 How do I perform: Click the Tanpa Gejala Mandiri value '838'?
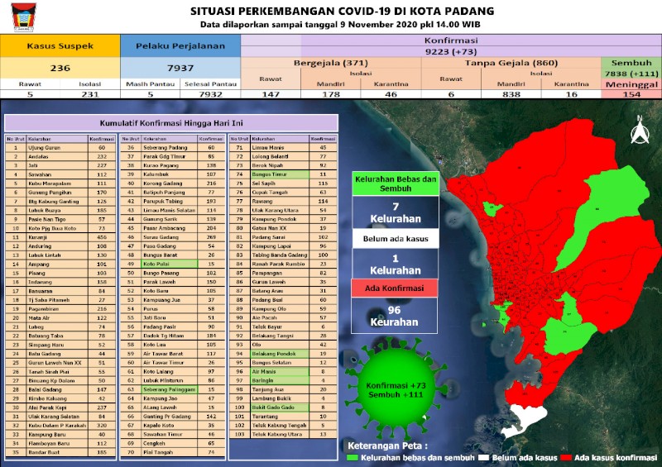(x=511, y=94)
